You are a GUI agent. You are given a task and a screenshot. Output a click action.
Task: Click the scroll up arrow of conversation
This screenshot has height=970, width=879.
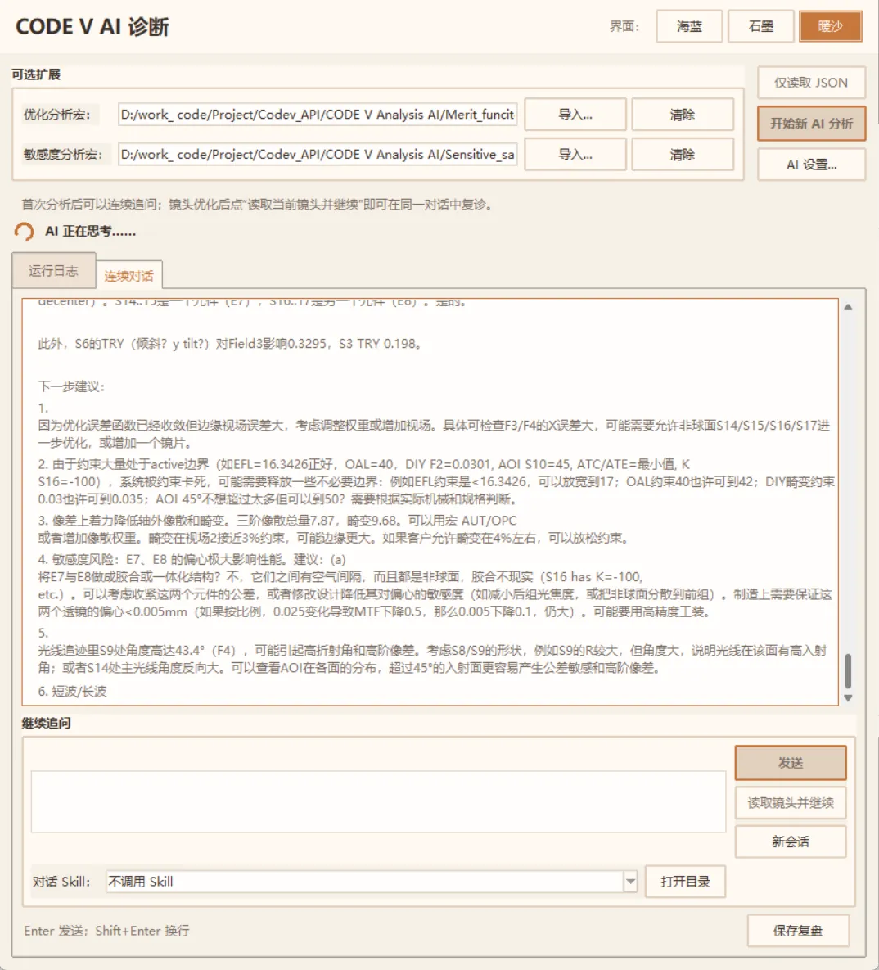848,307
